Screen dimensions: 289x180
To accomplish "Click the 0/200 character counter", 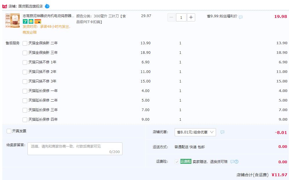I will click(114, 152).
